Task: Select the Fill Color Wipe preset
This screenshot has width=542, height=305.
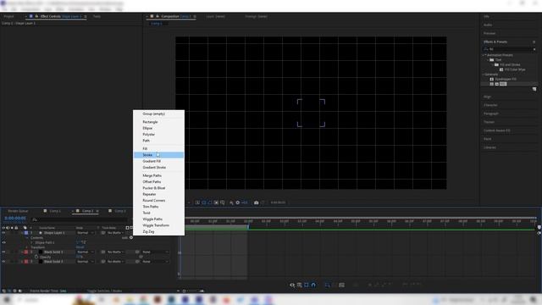Action: click(515, 69)
